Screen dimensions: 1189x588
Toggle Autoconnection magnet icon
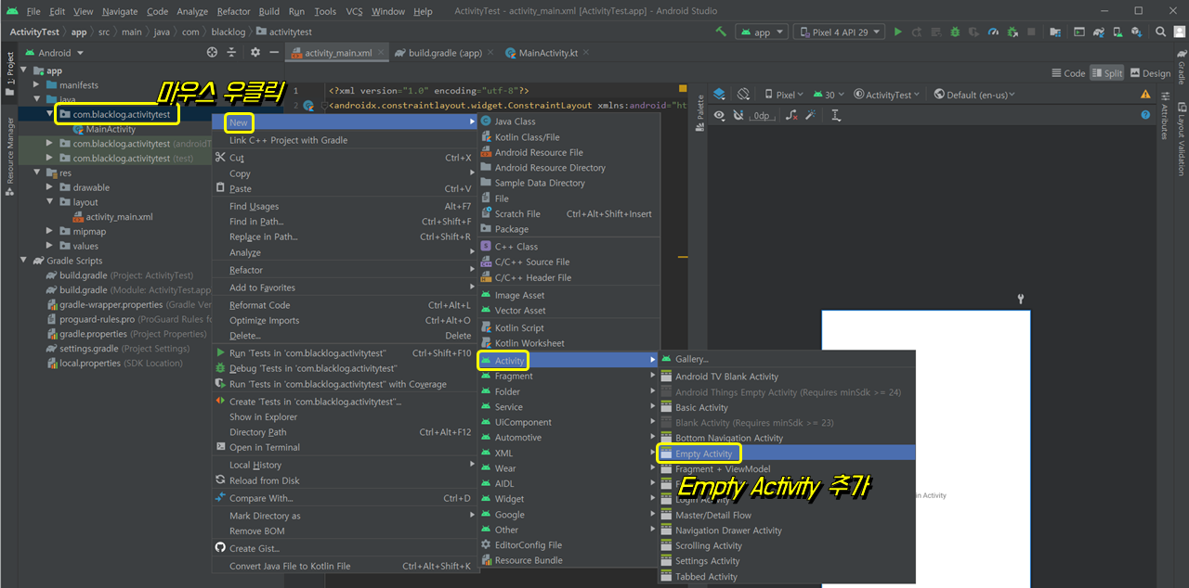point(738,115)
